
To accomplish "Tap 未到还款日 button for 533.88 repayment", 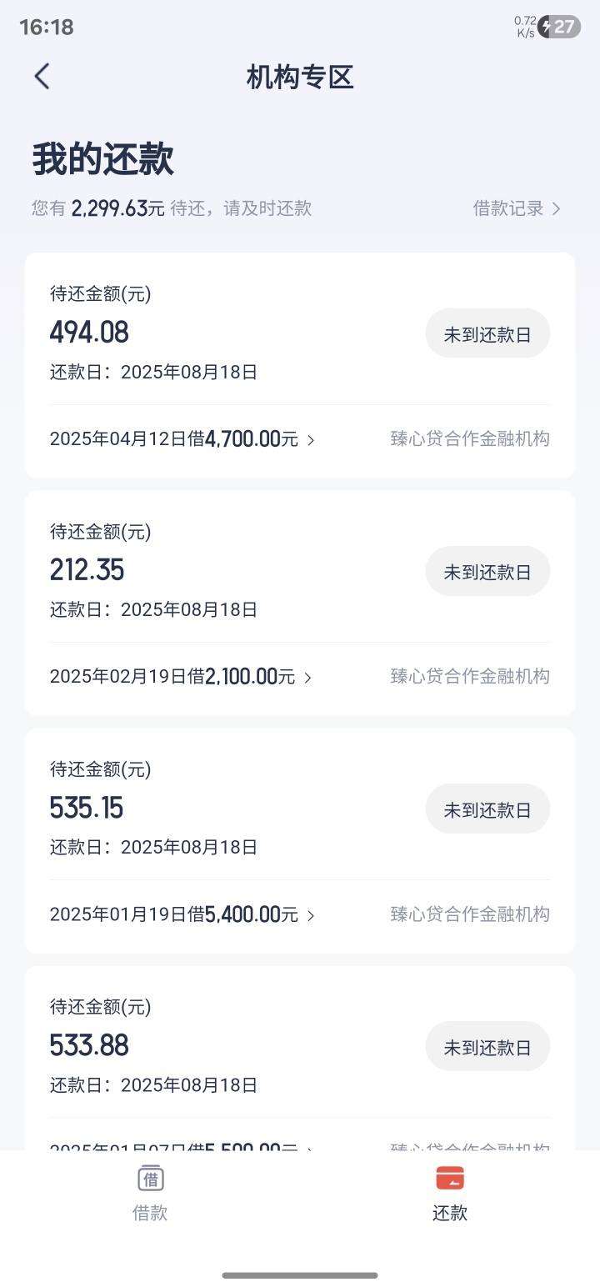I will pyautogui.click(x=487, y=1046).
